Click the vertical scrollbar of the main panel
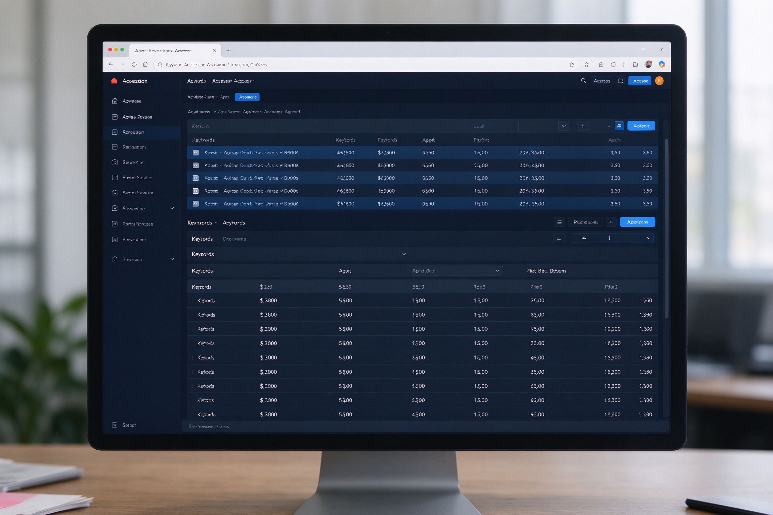The image size is (773, 515). [667, 228]
